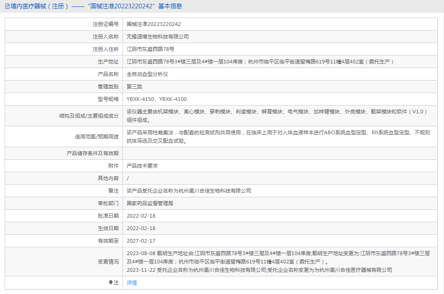Click the 备注 row label
Viewport: 444px width, 294px height.
(x=114, y=191)
